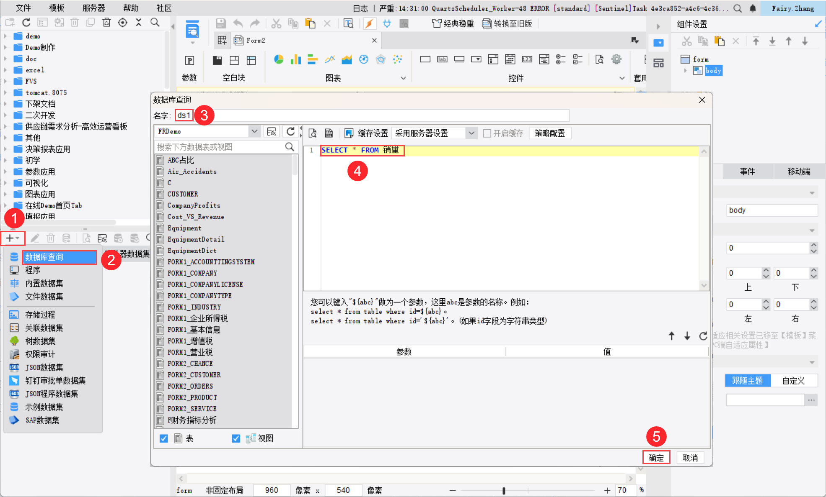826x497 pixels.
Task: Choose 数据库查询 from dataset menu
Action: [x=59, y=257]
